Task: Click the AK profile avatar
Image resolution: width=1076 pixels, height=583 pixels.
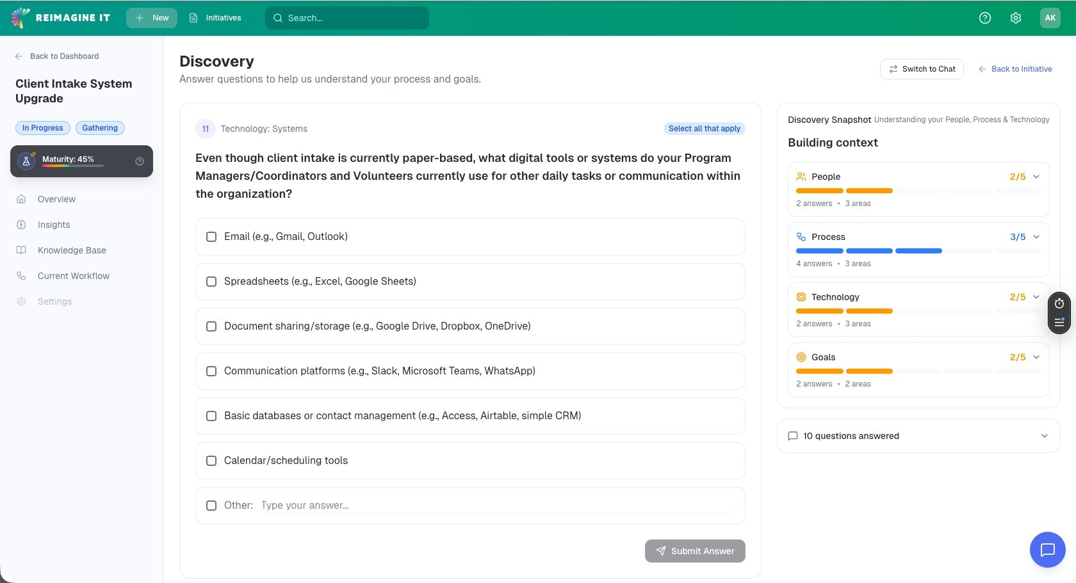Action: 1050,17
